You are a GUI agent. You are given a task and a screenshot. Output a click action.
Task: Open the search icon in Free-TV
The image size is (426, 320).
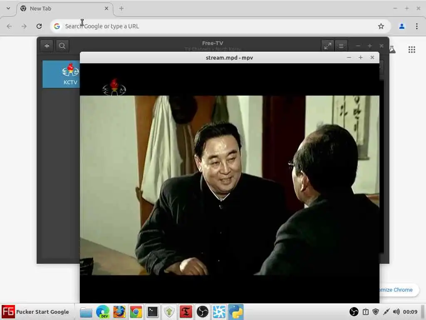pyautogui.click(x=62, y=46)
